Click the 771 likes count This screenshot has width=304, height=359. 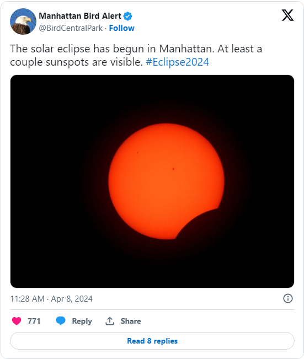(34, 321)
